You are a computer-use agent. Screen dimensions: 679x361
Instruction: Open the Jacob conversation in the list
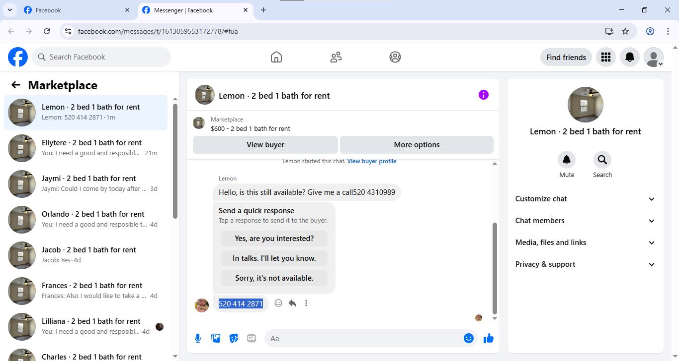click(86, 255)
